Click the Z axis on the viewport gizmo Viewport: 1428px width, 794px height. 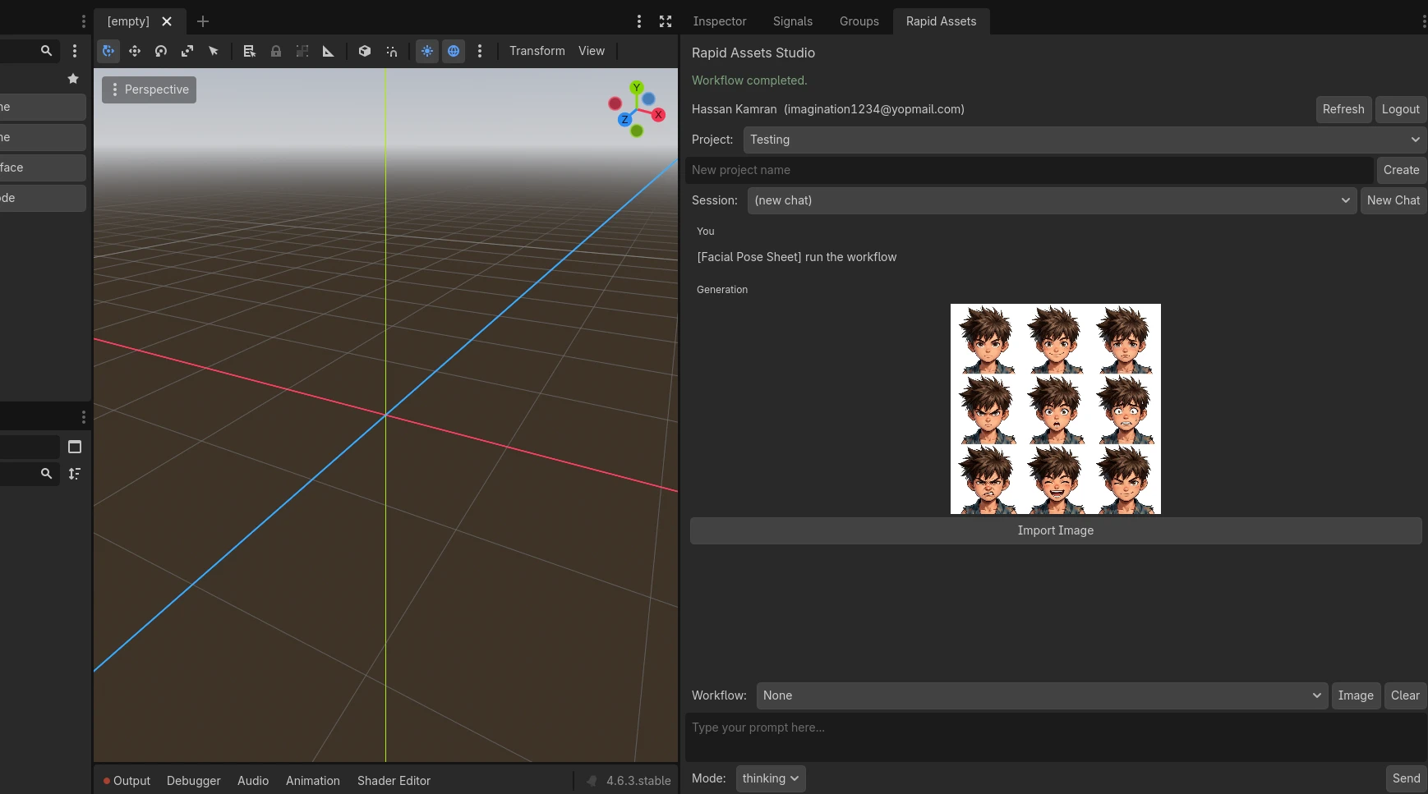coord(624,119)
